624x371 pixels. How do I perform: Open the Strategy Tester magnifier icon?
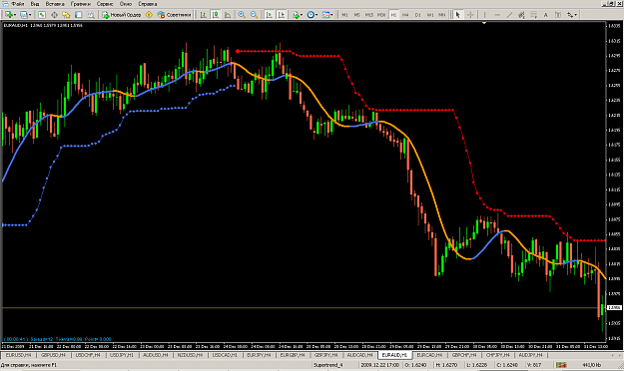[91, 15]
